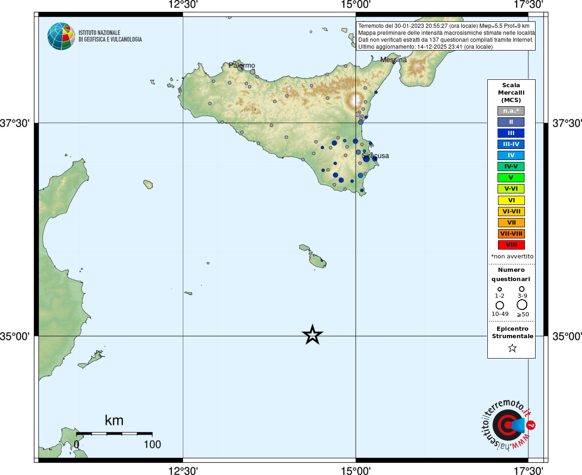Select the light blue IV intensity swatch

(x=511, y=155)
